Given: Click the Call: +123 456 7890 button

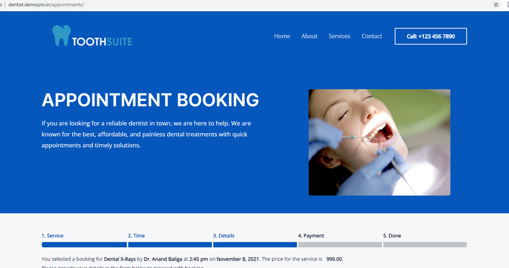Looking at the screenshot, I should tap(431, 36).
